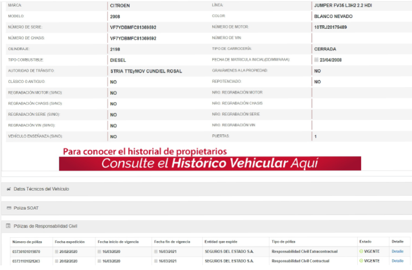
Task: Click calendar icon by second policy's end date
Action: pos(156,261)
